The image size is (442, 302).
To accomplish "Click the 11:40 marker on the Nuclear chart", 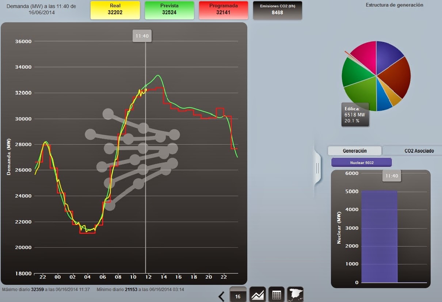I will pos(391,176).
